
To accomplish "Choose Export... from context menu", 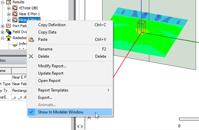I will click(x=70, y=97).
